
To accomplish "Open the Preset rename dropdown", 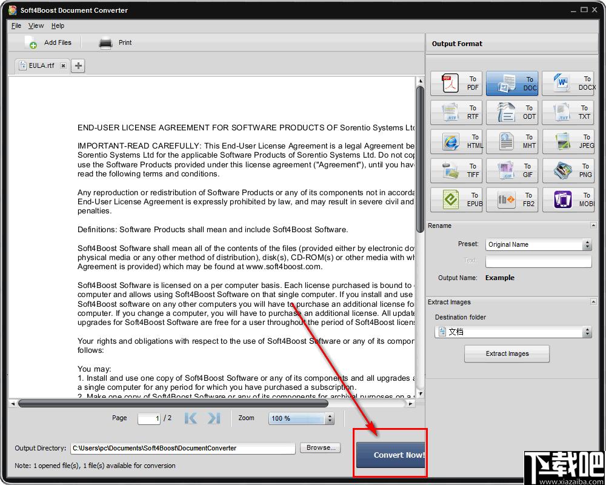I will tap(538, 244).
